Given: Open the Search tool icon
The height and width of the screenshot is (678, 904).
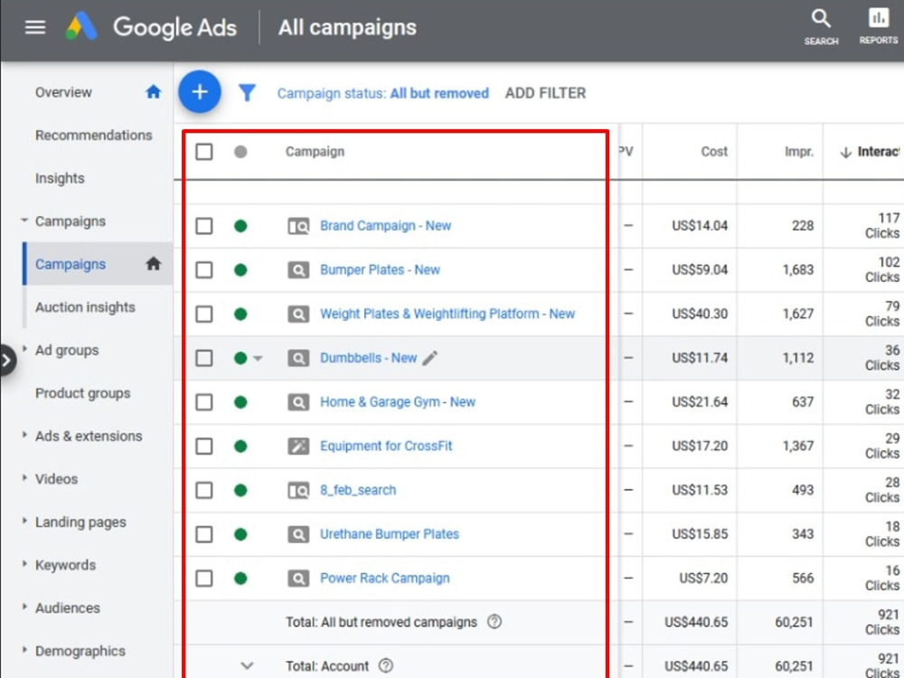Looking at the screenshot, I should [x=821, y=27].
